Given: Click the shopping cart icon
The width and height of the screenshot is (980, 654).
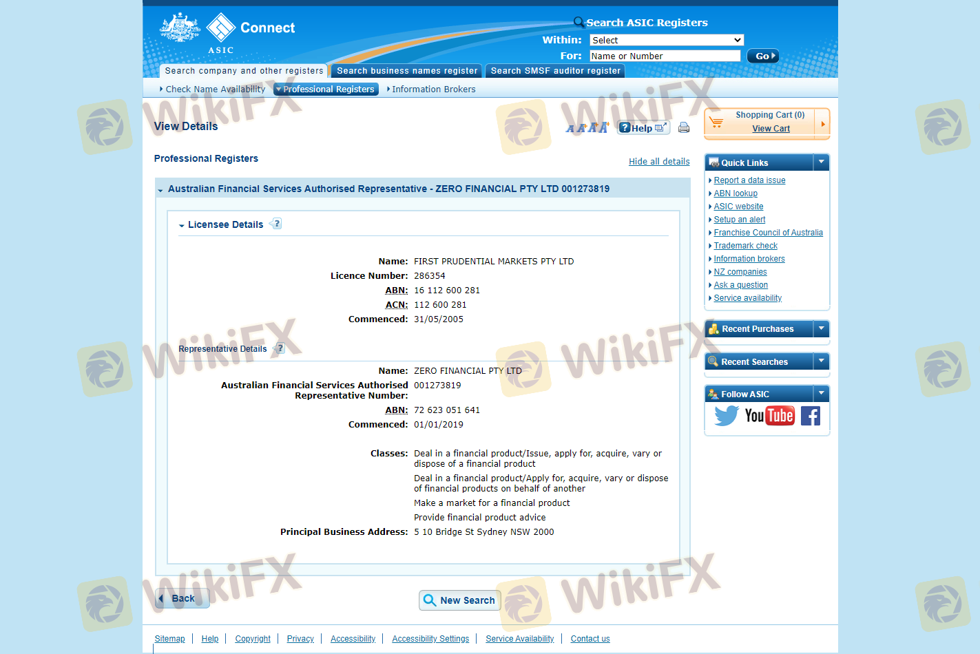Looking at the screenshot, I should (x=716, y=123).
